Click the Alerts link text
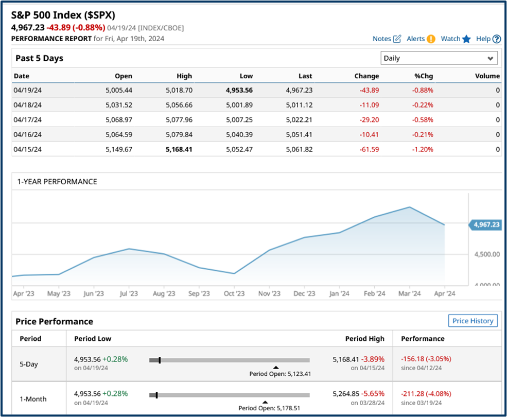 pos(417,39)
